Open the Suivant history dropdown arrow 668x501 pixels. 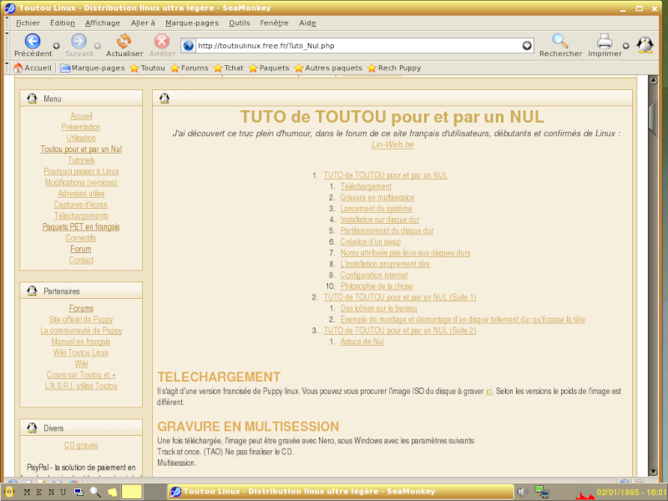coord(97,46)
